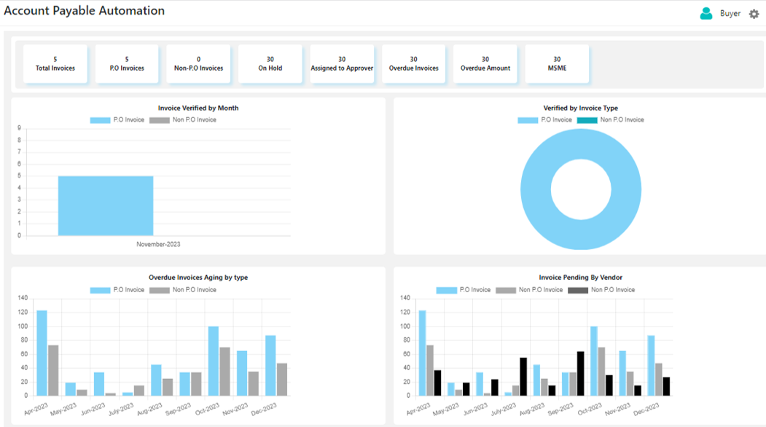Toggle P.O Invoice legend in Invoice Verified by Month
Viewport: 766px width, 427px height.
click(x=117, y=120)
